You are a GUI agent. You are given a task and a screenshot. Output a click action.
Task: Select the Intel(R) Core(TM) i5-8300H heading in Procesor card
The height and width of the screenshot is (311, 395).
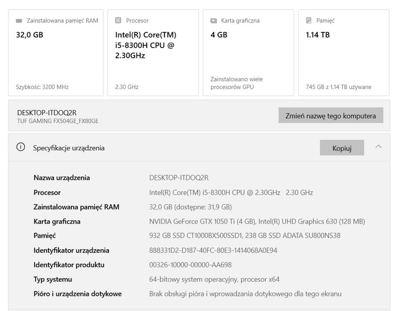pyautogui.click(x=145, y=45)
